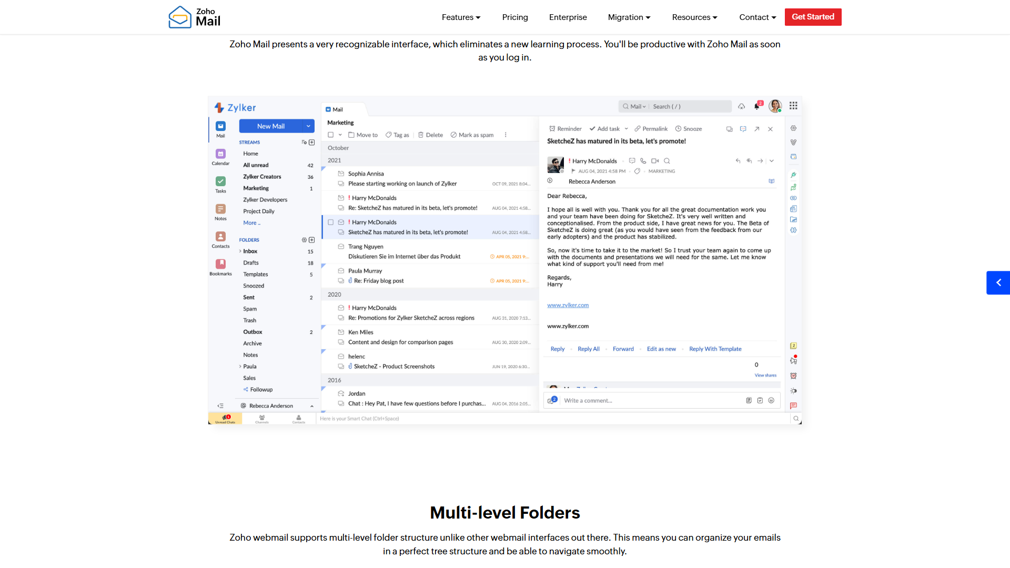The height and width of the screenshot is (568, 1010).
Task: Check the selected Harry McDonalds email checkbox
Action: tap(331, 222)
